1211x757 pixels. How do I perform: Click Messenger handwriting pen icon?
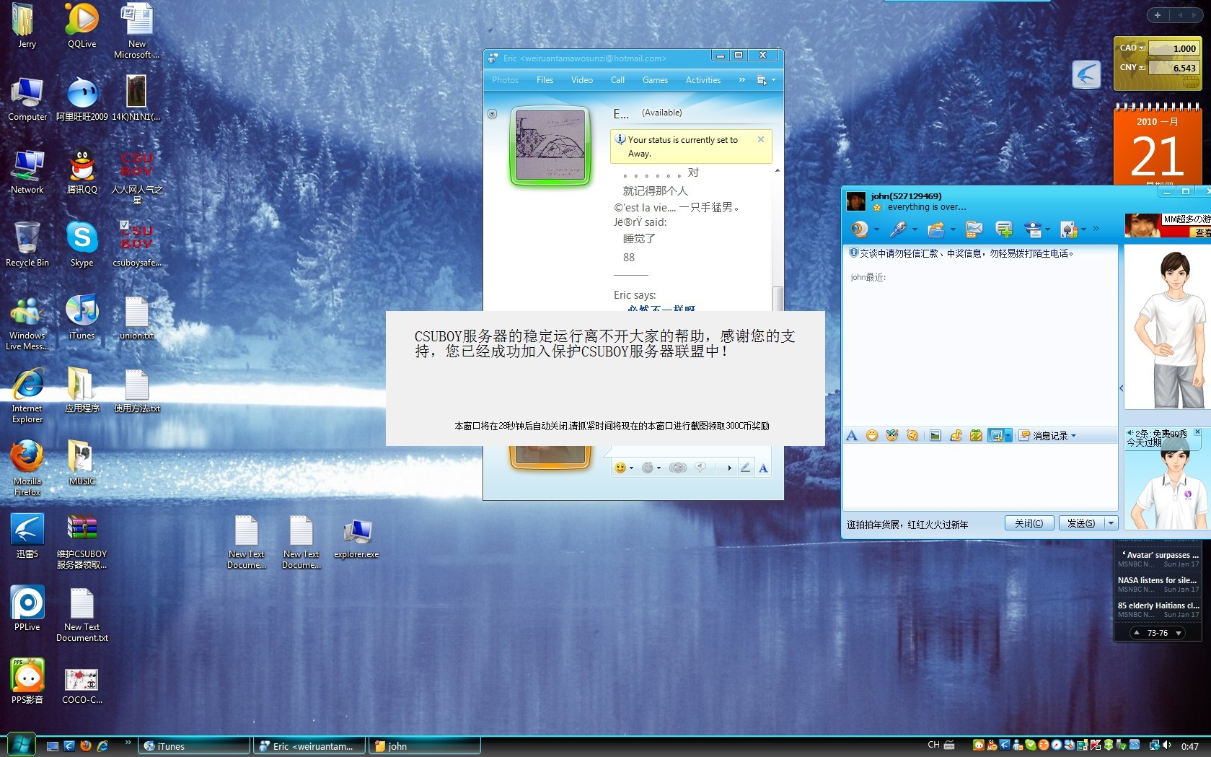tap(746, 468)
